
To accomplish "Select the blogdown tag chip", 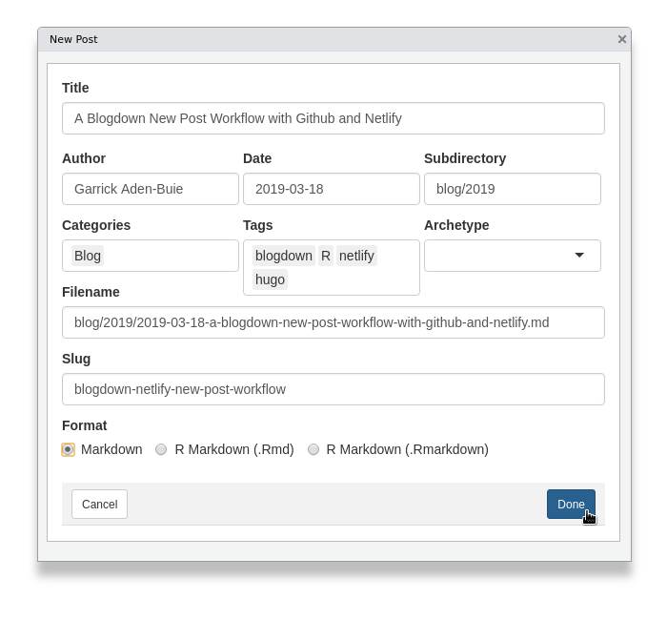I will click(284, 256).
